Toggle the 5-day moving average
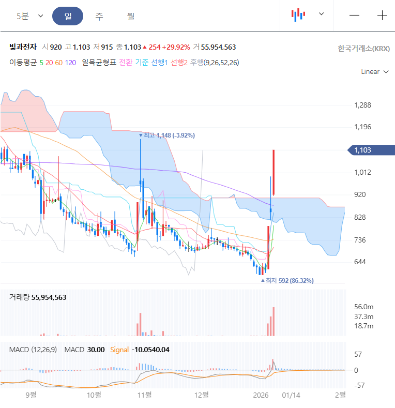 tap(41, 63)
